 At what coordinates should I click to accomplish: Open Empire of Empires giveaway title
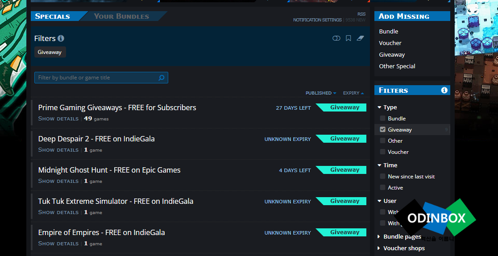point(101,232)
